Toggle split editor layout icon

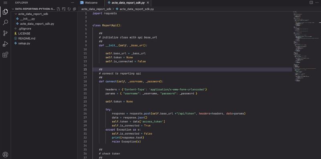pyautogui.click(x=311, y=3)
